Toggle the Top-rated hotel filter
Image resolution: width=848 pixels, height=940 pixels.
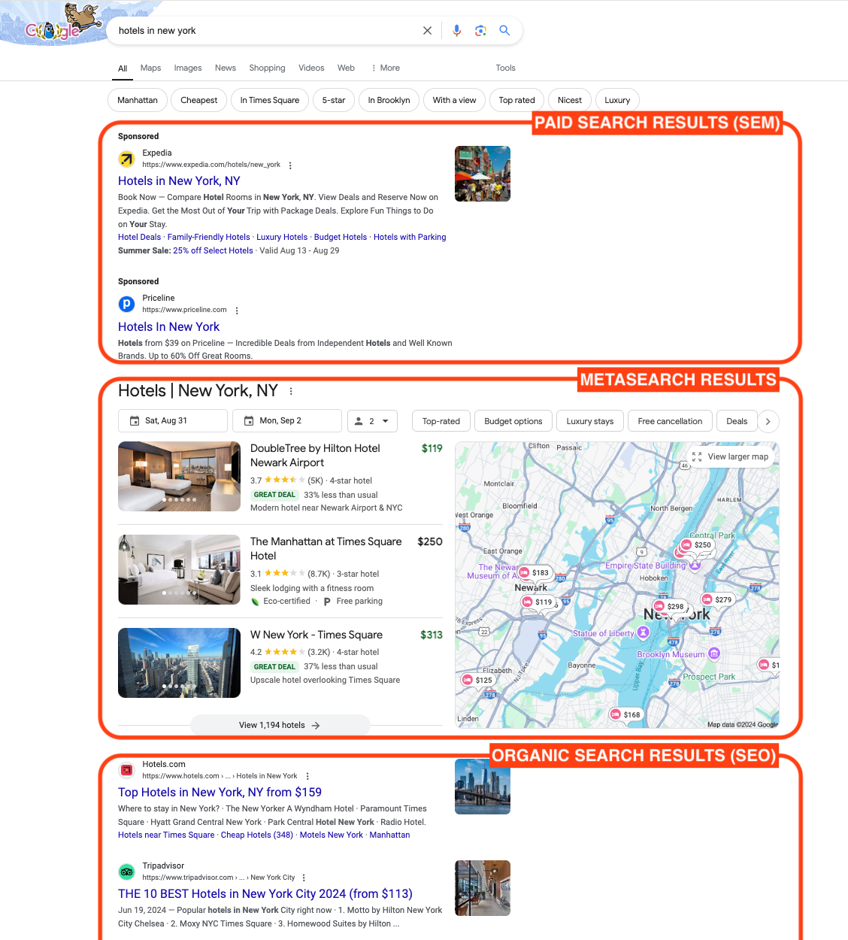(x=441, y=421)
